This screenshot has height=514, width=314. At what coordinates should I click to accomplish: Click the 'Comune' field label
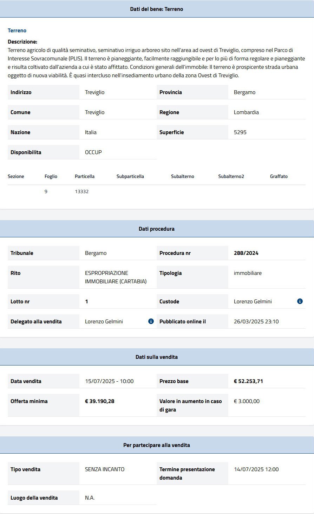(x=20, y=112)
